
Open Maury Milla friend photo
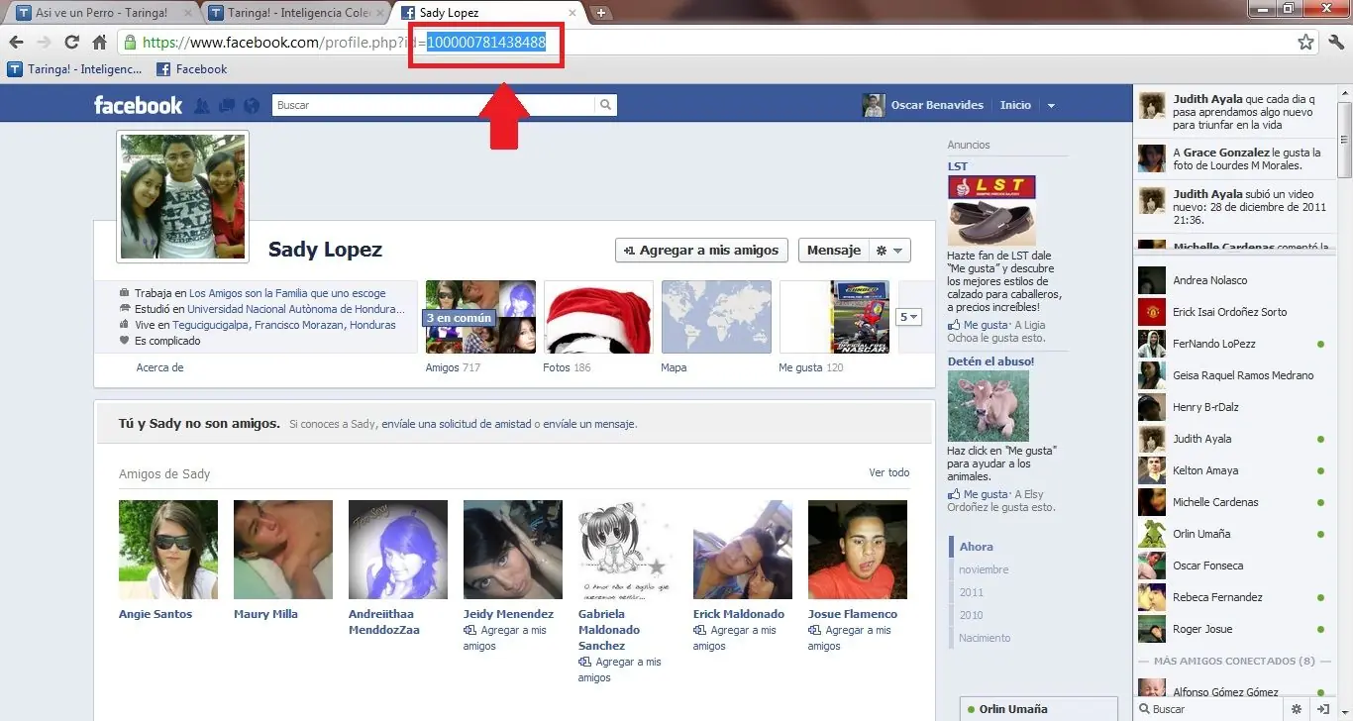tap(283, 550)
